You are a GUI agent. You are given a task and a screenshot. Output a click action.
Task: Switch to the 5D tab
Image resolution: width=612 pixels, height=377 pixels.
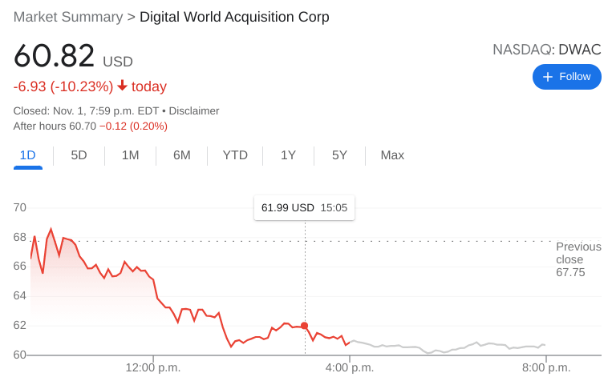[x=79, y=155]
